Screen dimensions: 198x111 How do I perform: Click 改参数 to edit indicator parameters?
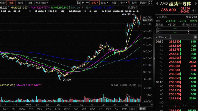[115, 85]
